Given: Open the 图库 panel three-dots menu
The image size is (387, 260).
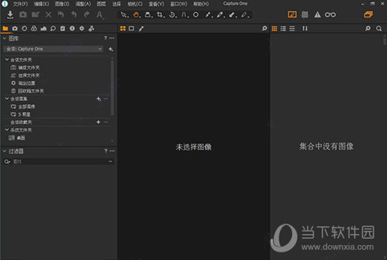Looking at the screenshot, I should (x=112, y=38).
